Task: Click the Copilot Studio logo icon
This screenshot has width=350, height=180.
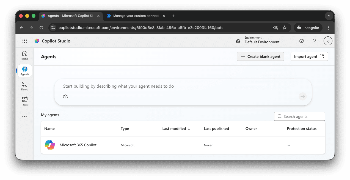Action: pos(37,41)
